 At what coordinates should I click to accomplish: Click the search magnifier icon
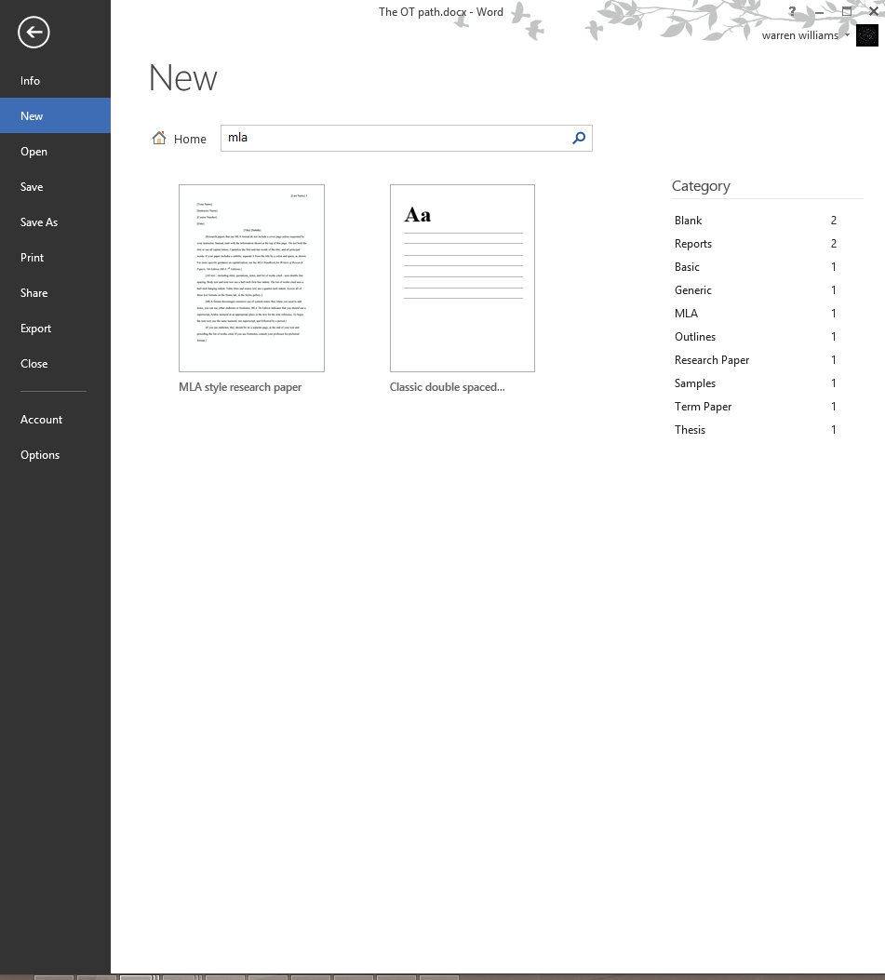579,138
